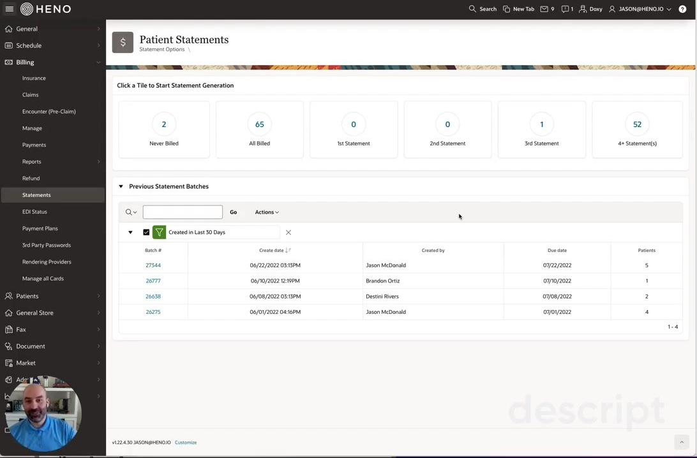
Task: Click the Search magnifier icon in header
Action: 472,9
